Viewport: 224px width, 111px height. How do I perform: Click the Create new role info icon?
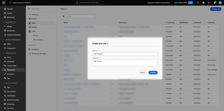108,43
